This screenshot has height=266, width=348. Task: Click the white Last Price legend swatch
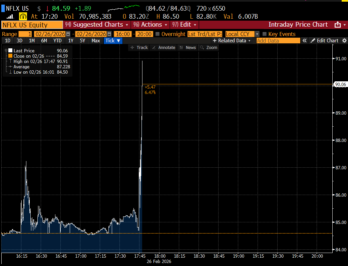10,50
